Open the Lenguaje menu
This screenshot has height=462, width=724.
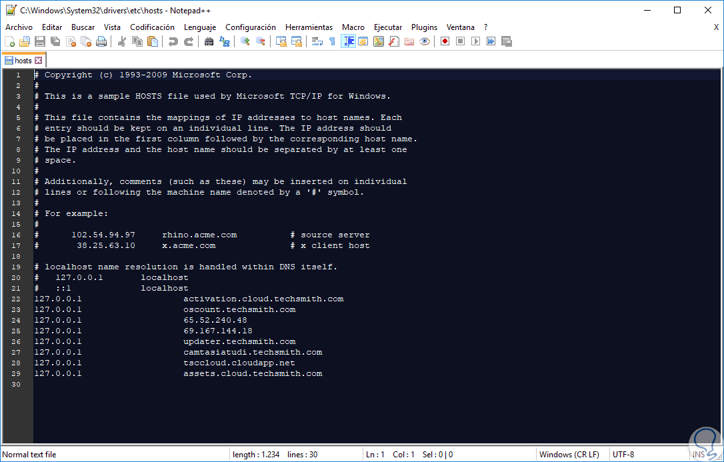pos(200,27)
